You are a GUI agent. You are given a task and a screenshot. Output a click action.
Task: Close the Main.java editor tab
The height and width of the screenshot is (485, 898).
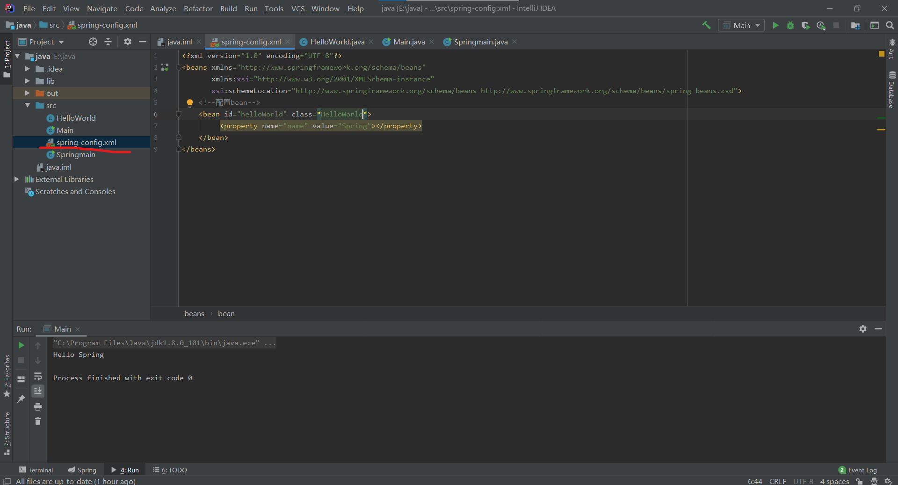tap(431, 42)
